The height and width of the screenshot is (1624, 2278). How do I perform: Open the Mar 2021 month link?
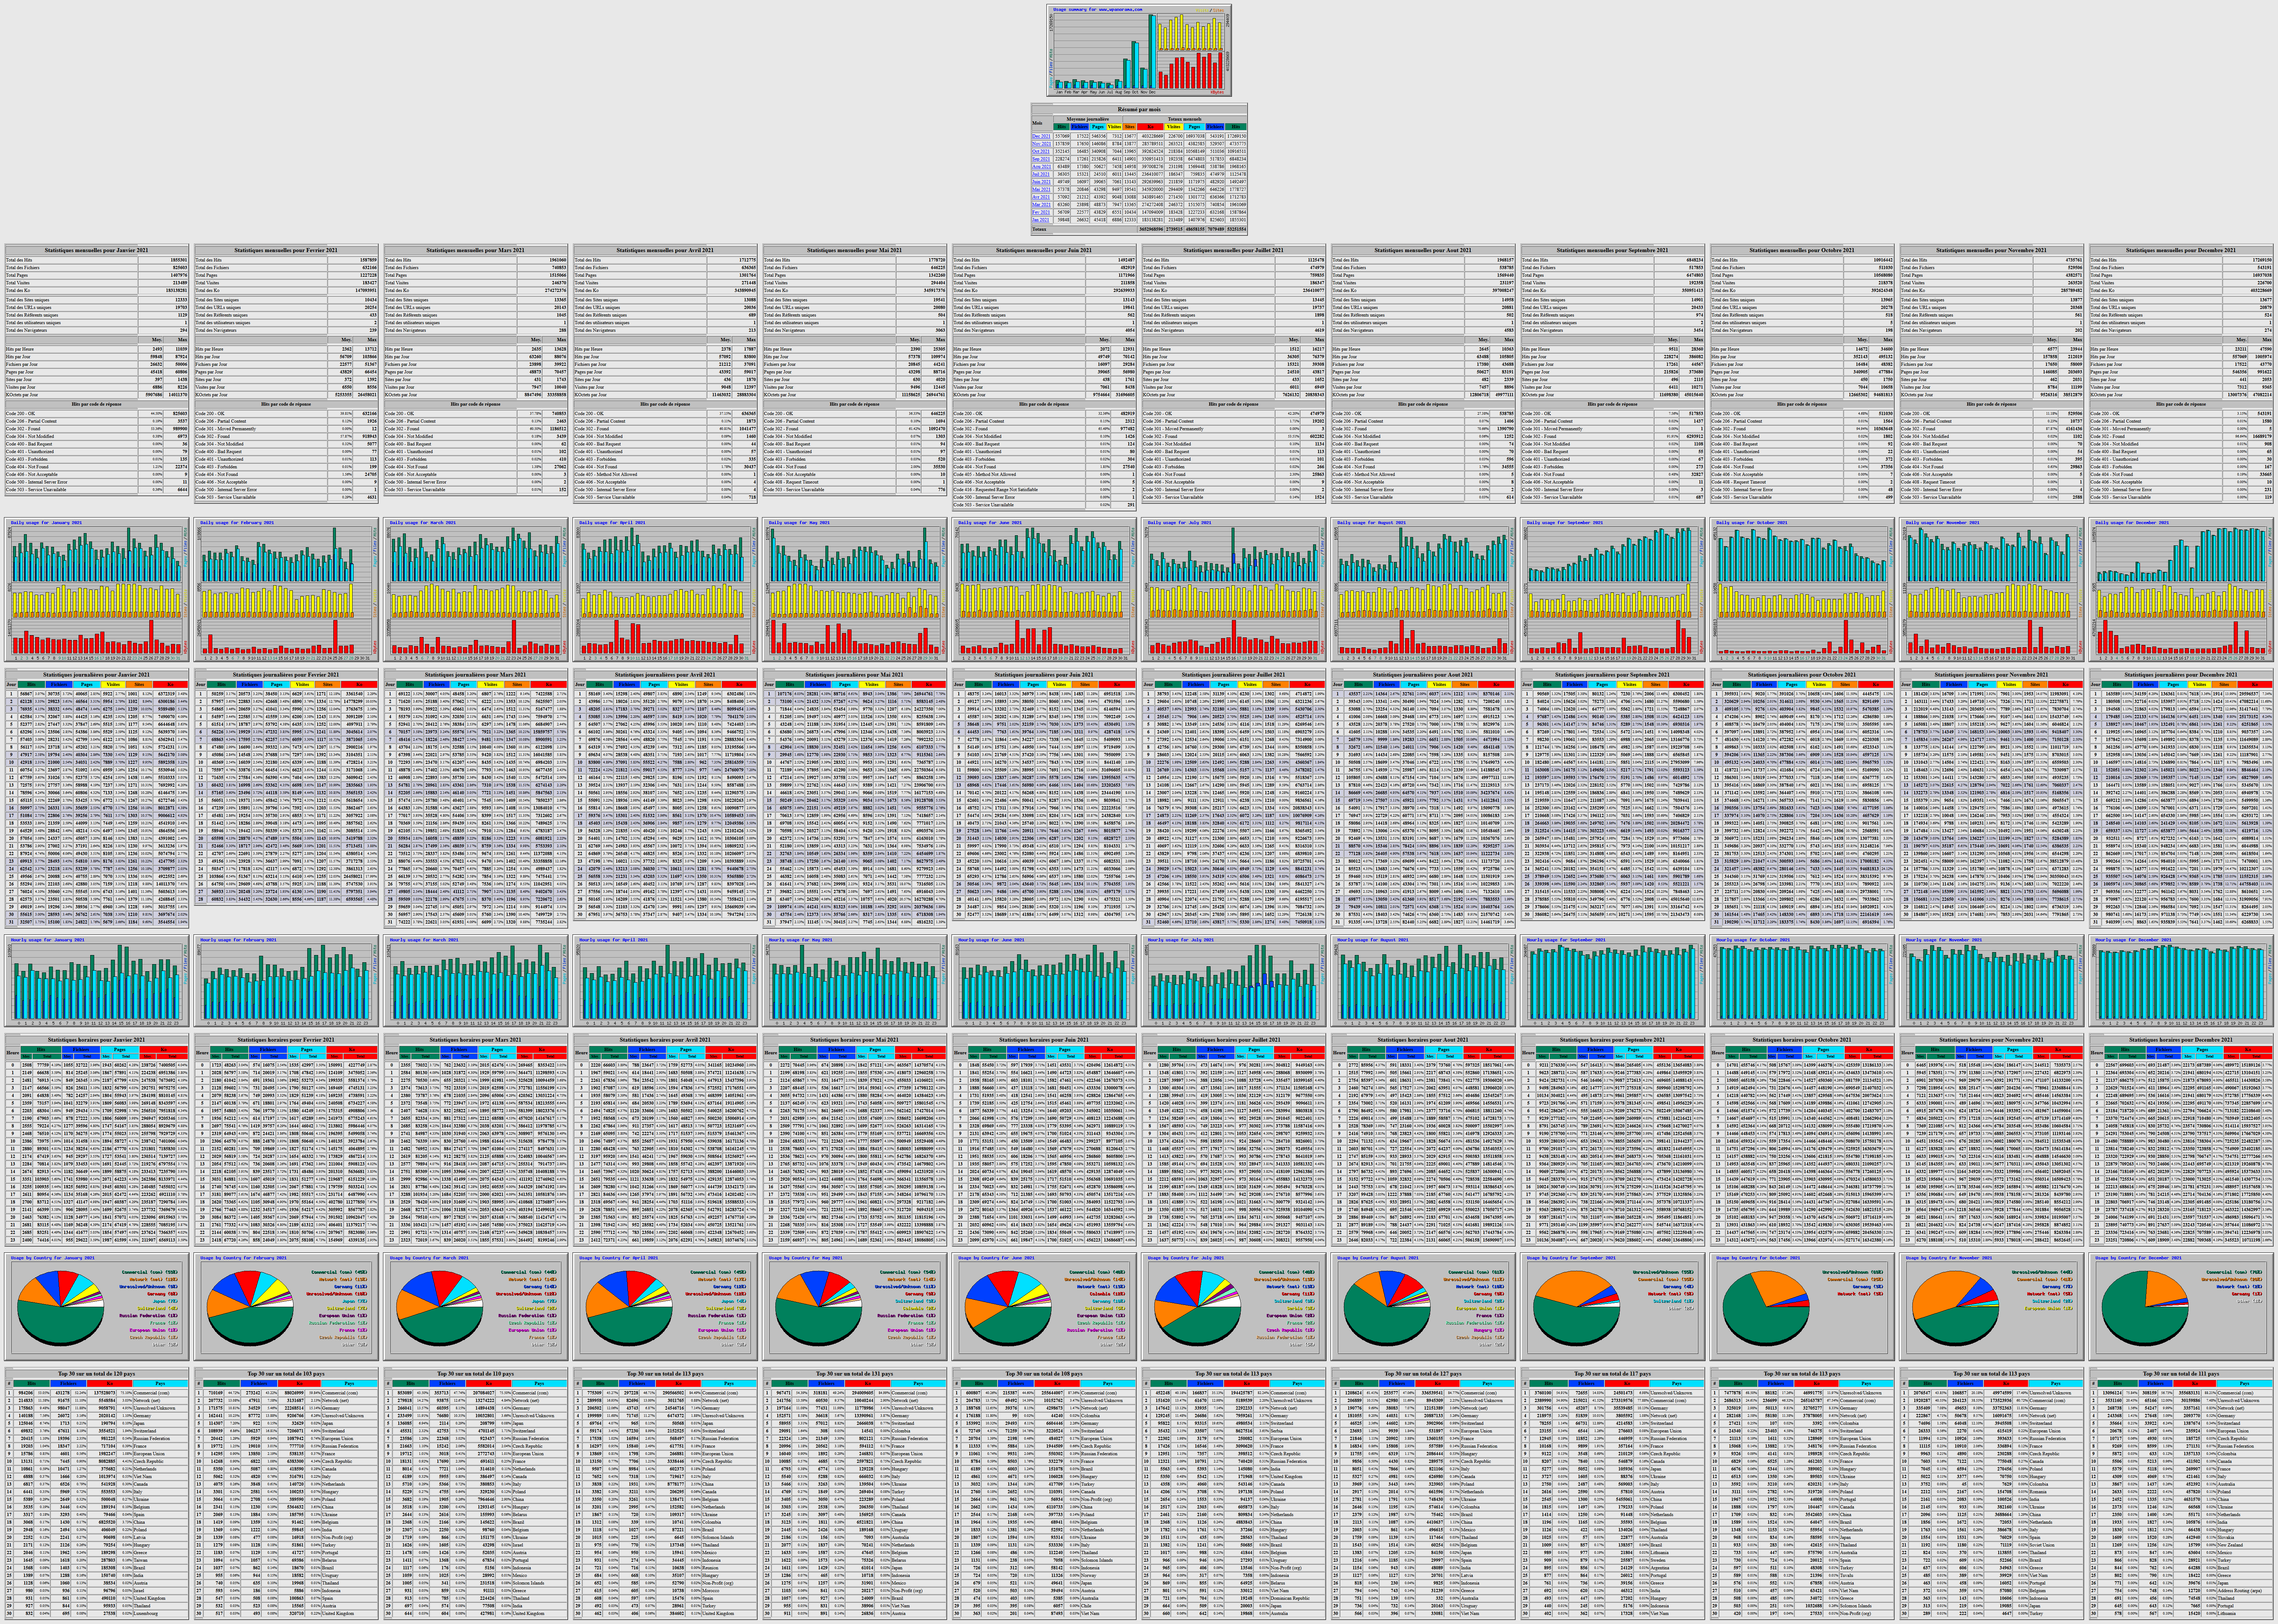click(x=1041, y=205)
